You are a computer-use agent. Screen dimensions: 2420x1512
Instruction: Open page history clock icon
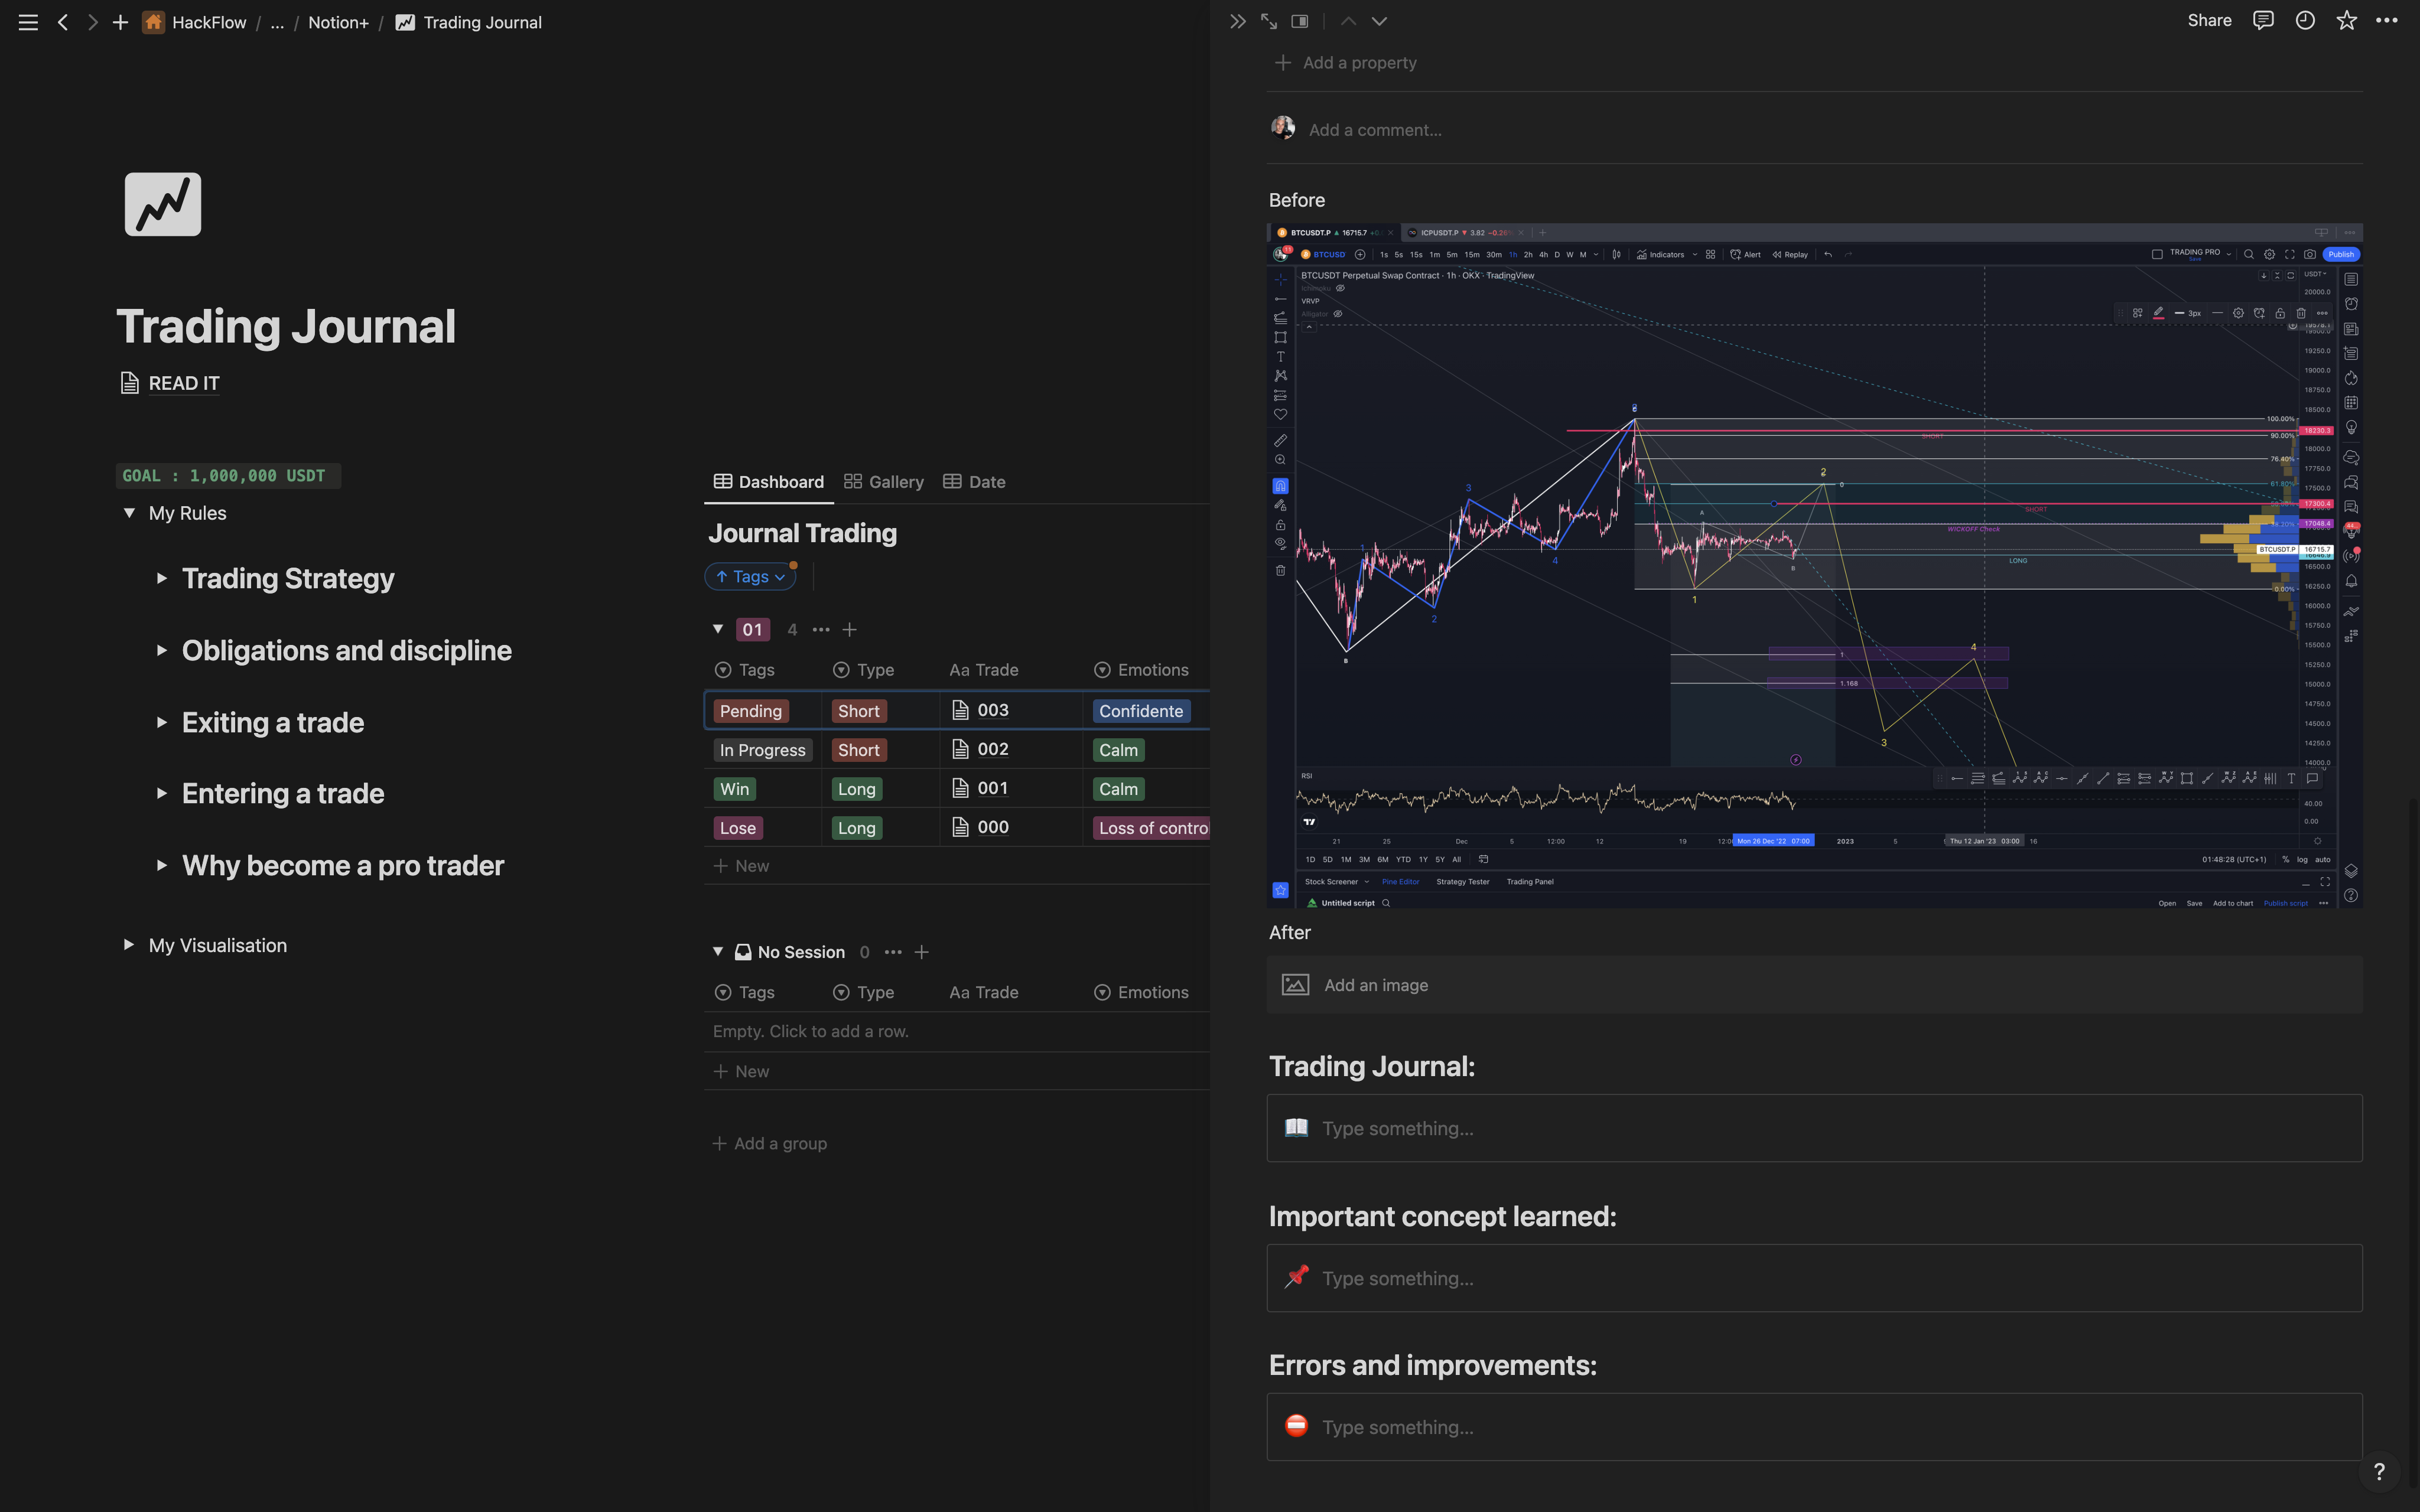(2305, 21)
